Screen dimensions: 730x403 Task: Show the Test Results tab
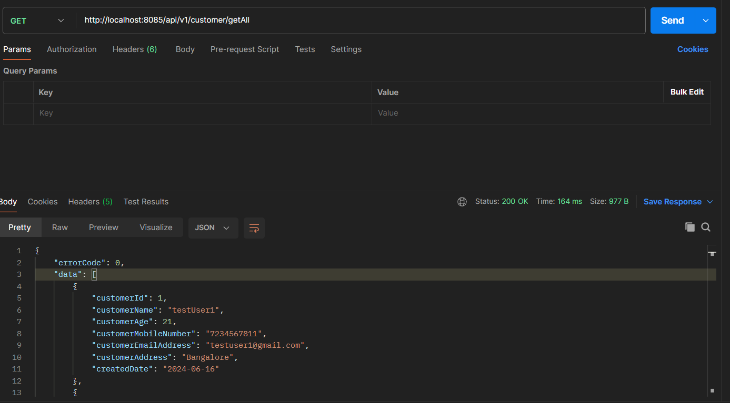146,202
